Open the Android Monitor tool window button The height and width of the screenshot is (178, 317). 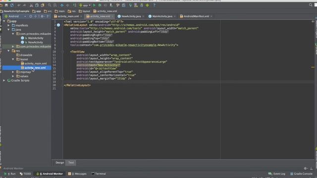coord(50,174)
